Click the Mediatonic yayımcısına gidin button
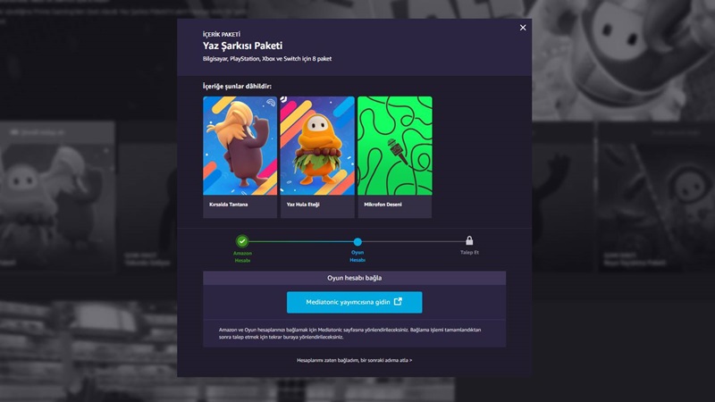The width and height of the screenshot is (715, 402). pyautogui.click(x=354, y=302)
